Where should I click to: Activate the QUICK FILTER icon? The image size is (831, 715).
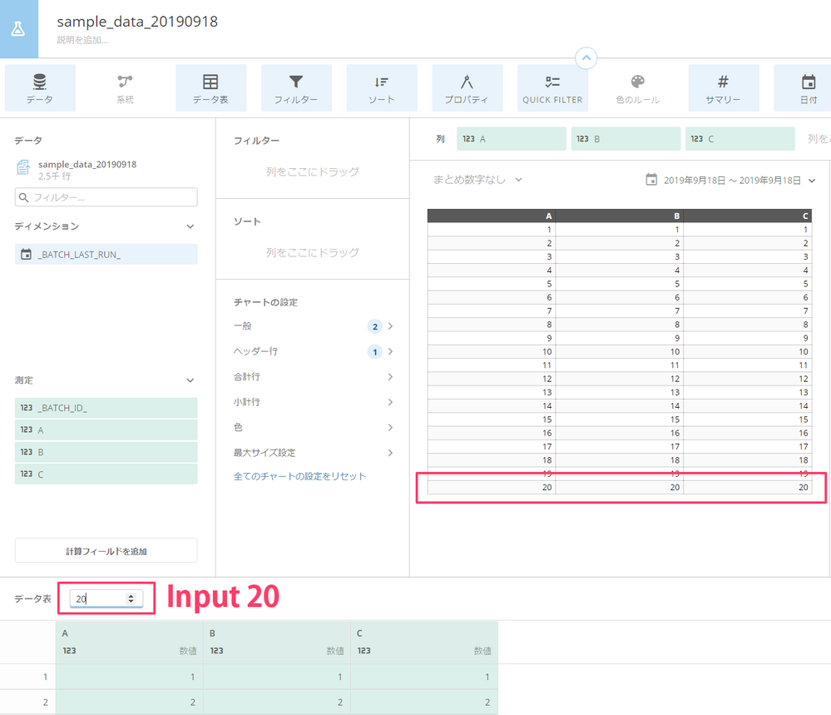(x=552, y=87)
